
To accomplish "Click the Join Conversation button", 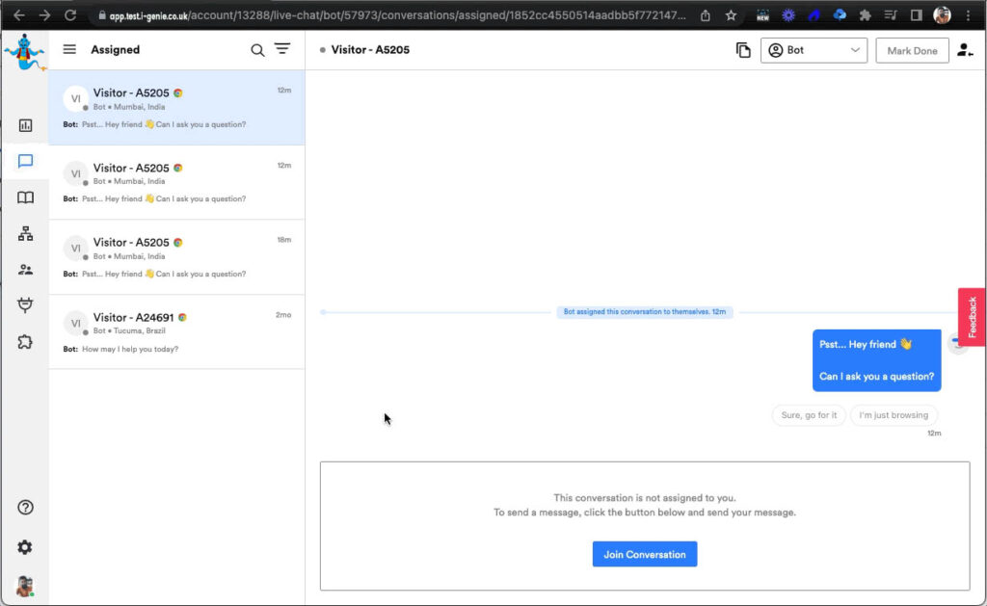I will point(644,554).
